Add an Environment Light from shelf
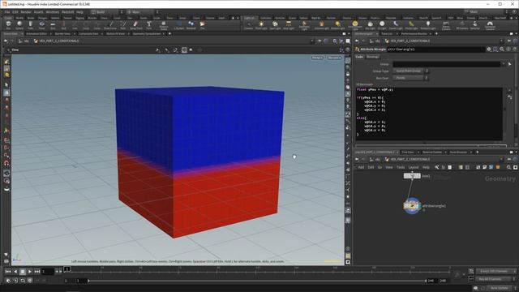 [355, 25]
